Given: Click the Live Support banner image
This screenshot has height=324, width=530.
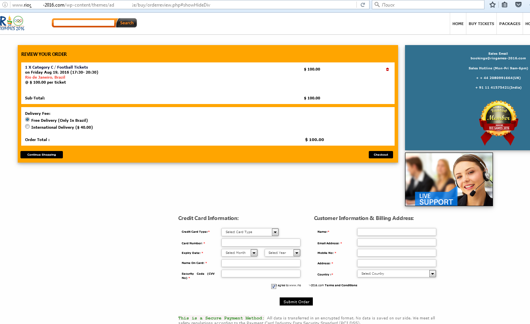Looking at the screenshot, I should [x=449, y=180].
